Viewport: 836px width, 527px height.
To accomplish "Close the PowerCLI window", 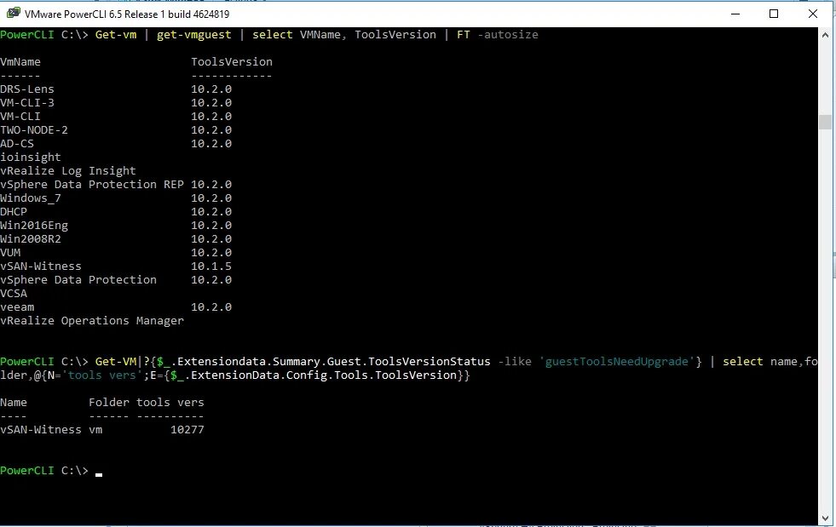I will (x=812, y=14).
